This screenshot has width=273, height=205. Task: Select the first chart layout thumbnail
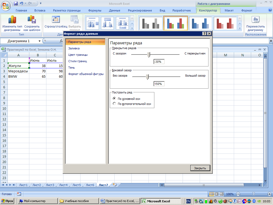93,23
